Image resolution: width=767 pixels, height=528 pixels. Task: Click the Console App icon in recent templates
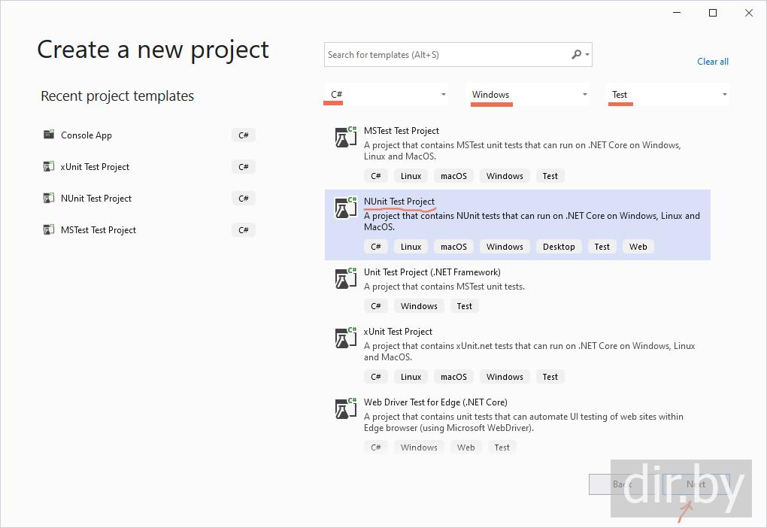pos(49,135)
